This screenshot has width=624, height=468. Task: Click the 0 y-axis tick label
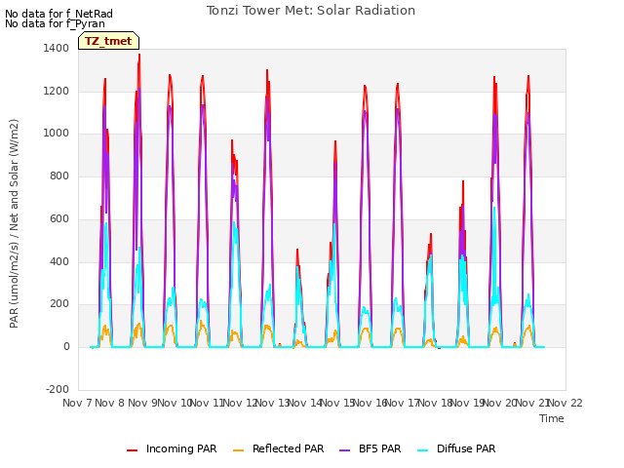[66, 347]
